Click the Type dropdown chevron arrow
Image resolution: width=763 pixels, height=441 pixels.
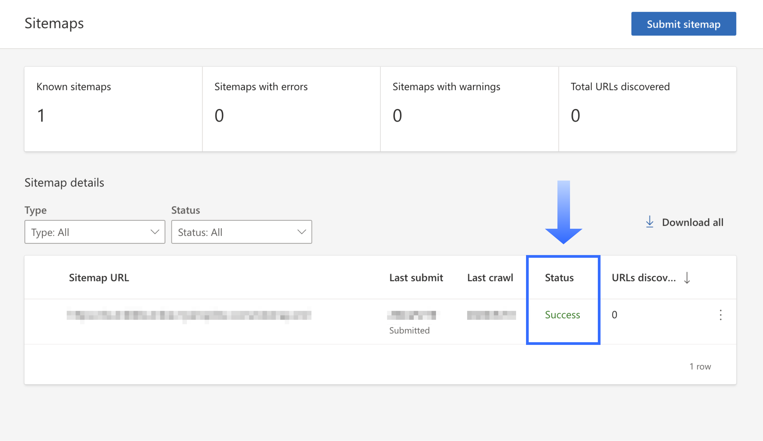click(155, 232)
